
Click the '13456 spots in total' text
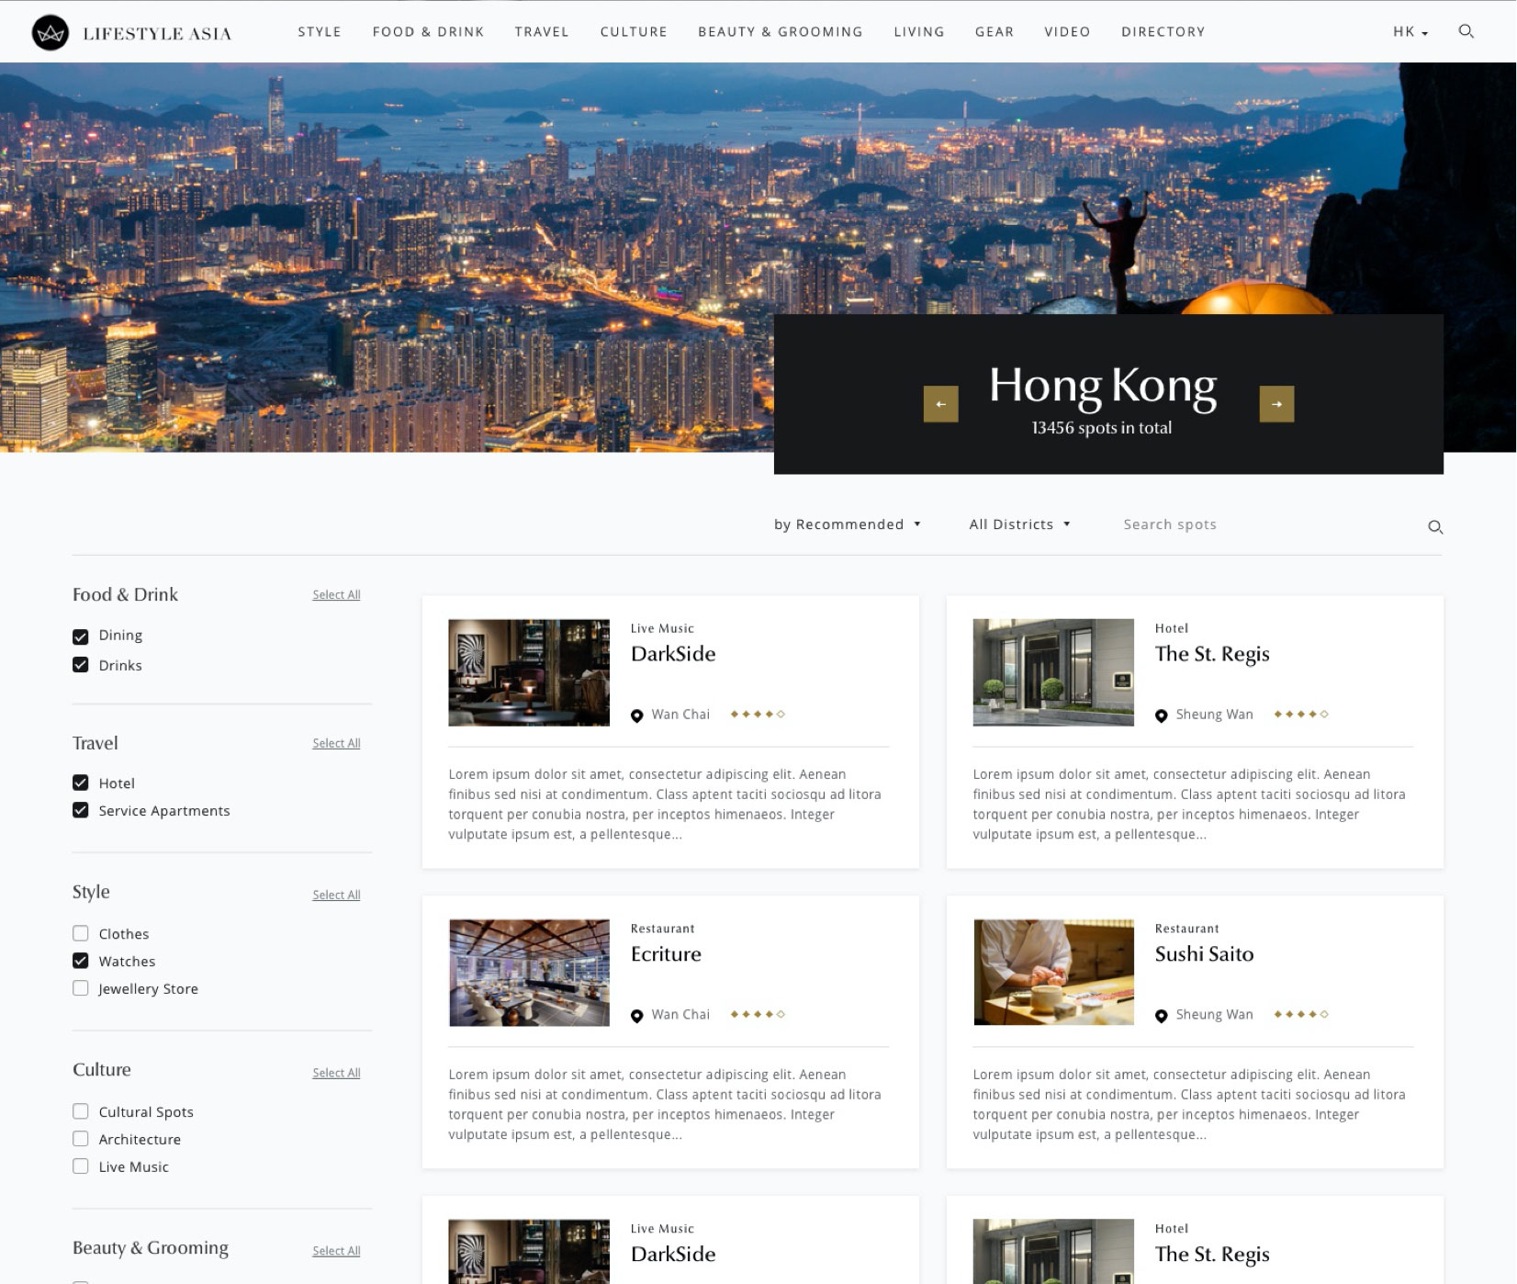pos(1101,428)
